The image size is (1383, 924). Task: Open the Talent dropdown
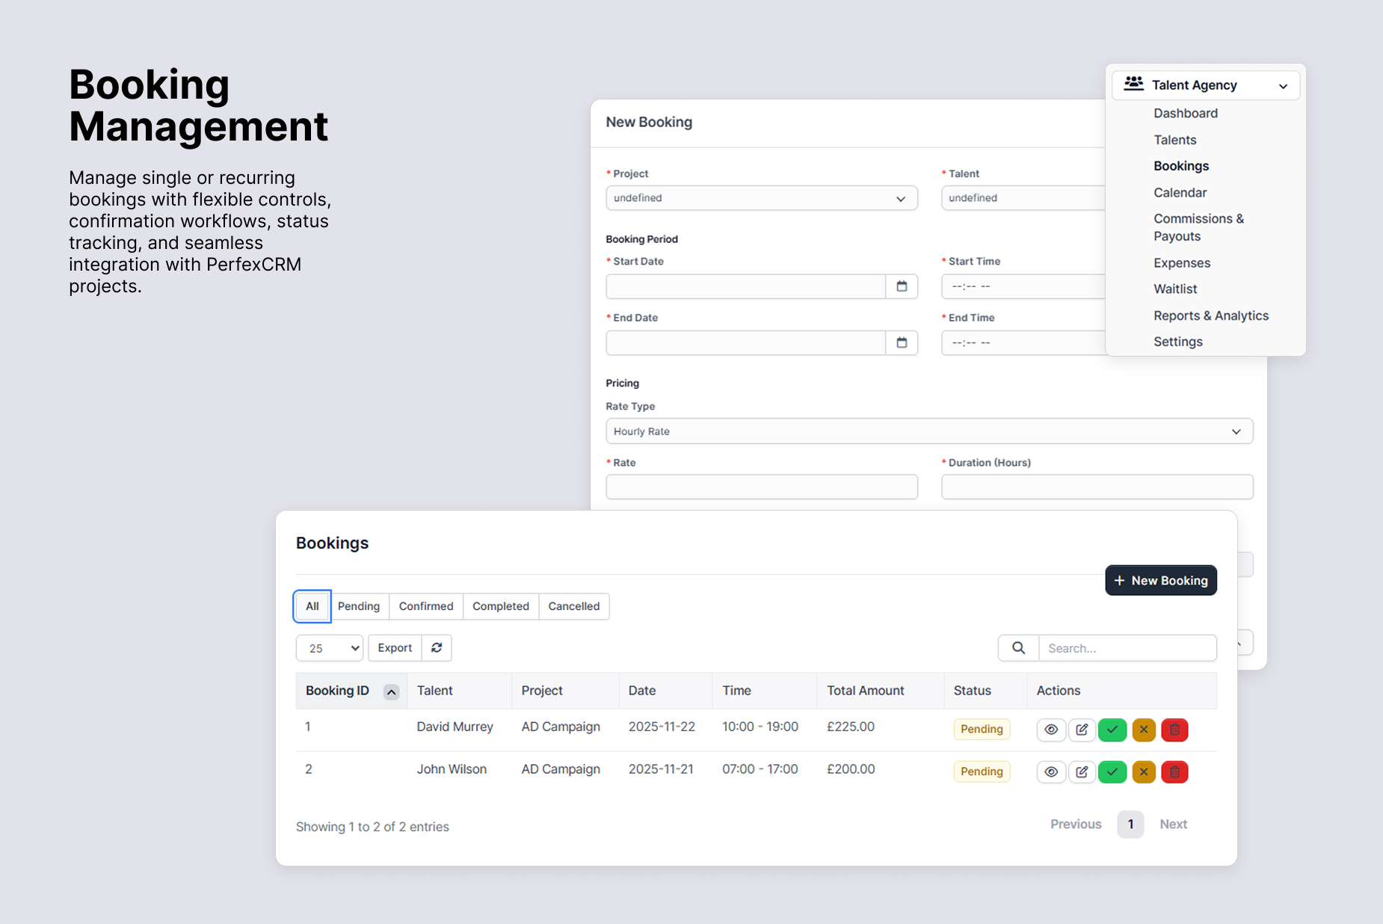tap(1023, 198)
